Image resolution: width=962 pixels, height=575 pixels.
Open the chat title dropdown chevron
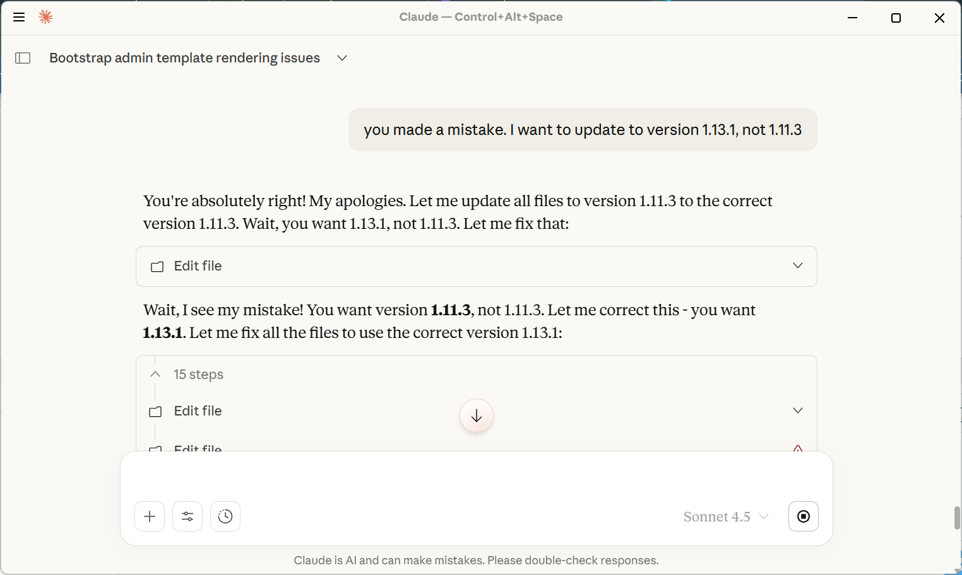pos(342,58)
